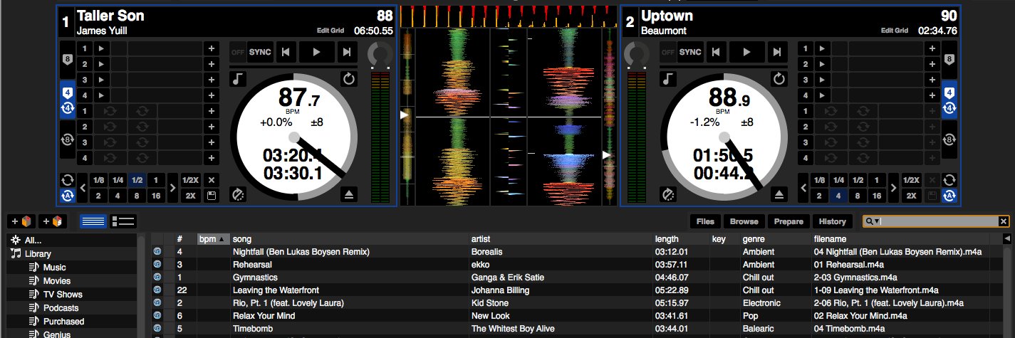1015x338 pixels.
Task: Open the Prepare panel
Action: [x=788, y=221]
